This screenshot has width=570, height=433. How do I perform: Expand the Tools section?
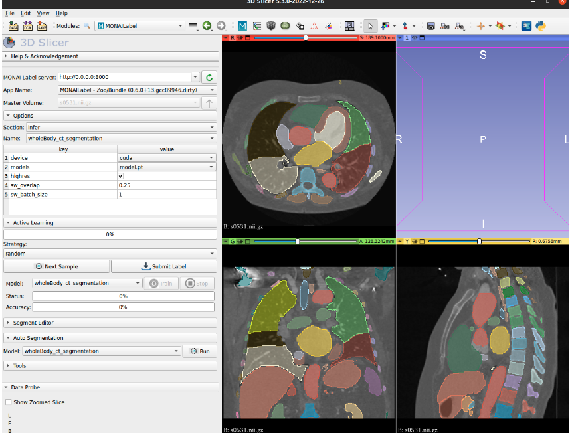click(x=110, y=365)
